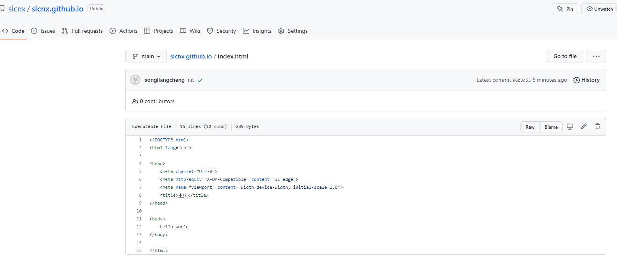Click the hello world code line
This screenshot has height=267, width=617.
174,227
